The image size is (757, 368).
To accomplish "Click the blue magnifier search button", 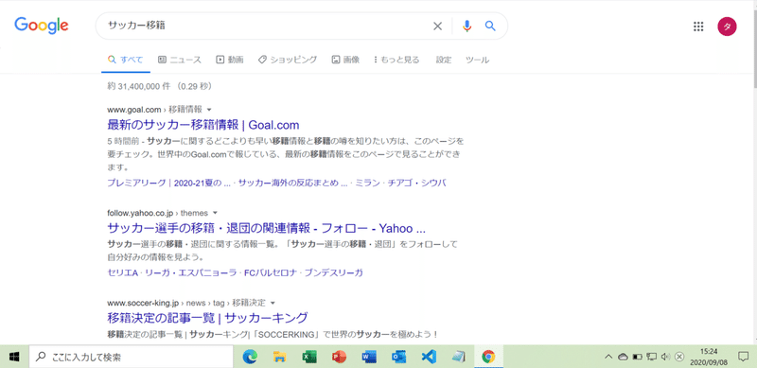I will (490, 26).
